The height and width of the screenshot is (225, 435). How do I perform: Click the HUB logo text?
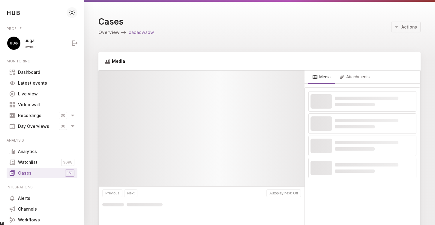click(x=13, y=13)
